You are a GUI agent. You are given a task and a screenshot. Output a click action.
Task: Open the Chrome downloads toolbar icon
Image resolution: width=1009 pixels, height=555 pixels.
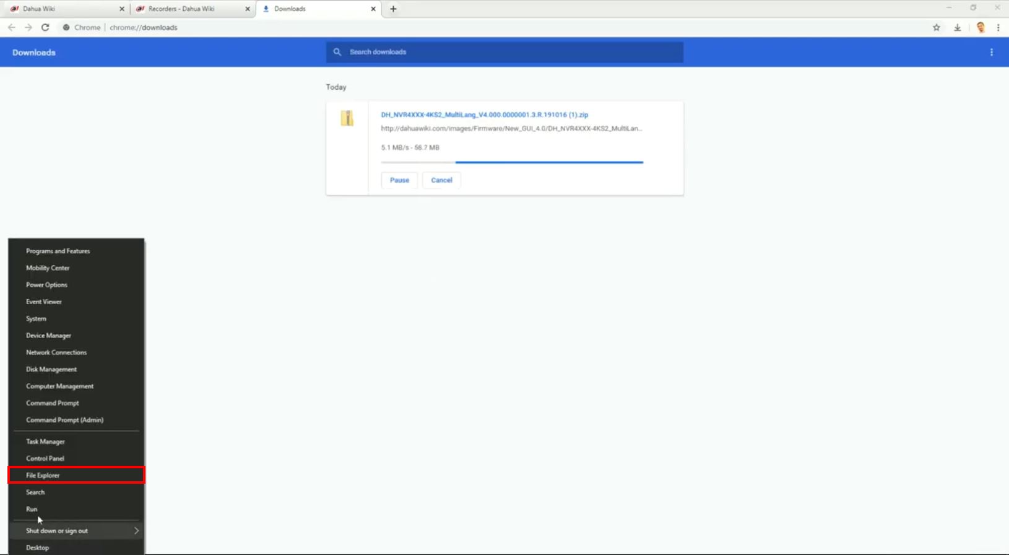pos(957,27)
